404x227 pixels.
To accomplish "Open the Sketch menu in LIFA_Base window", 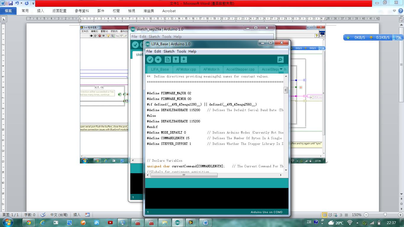I will pyautogui.click(x=169, y=51).
